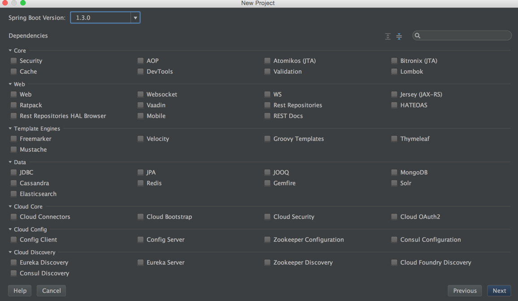Open the Help dialog
518x301 pixels.
19,291
